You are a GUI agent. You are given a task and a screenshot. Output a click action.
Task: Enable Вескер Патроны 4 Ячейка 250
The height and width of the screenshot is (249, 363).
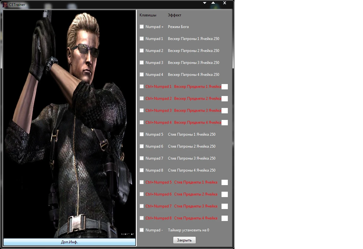click(x=141, y=75)
